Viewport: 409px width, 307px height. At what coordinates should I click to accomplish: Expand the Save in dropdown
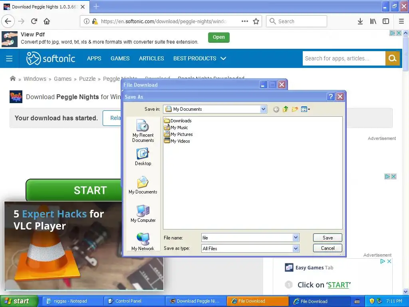click(263, 109)
